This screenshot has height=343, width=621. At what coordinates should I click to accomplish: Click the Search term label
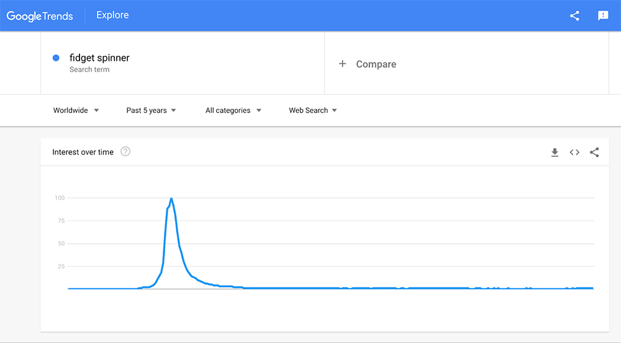coord(89,69)
